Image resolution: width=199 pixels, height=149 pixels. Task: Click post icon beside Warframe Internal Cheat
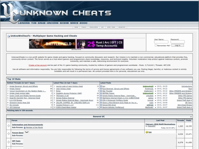point(101,98)
